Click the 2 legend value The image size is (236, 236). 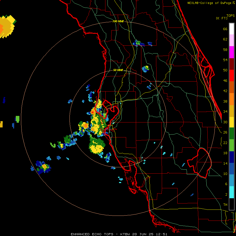pyautogui.click(x=226, y=195)
